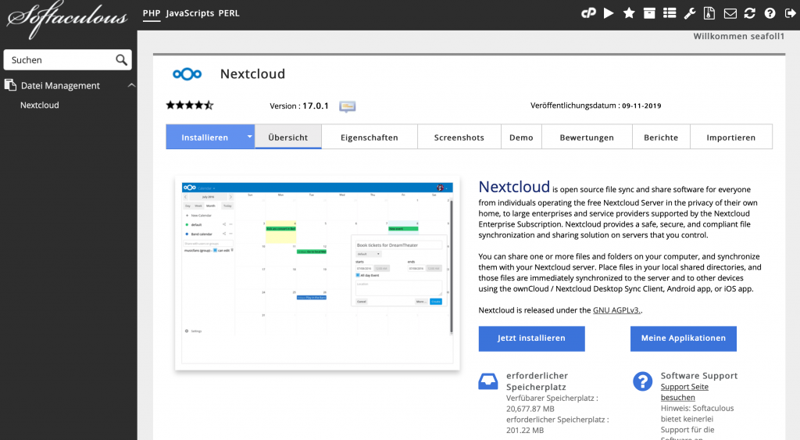Click the erforderlicher Speicherplatz heading
800x440 pixels.
[x=537, y=381]
